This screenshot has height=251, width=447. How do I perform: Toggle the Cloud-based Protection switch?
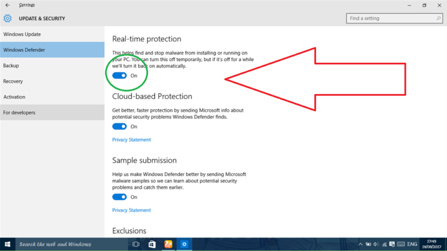[x=120, y=126]
